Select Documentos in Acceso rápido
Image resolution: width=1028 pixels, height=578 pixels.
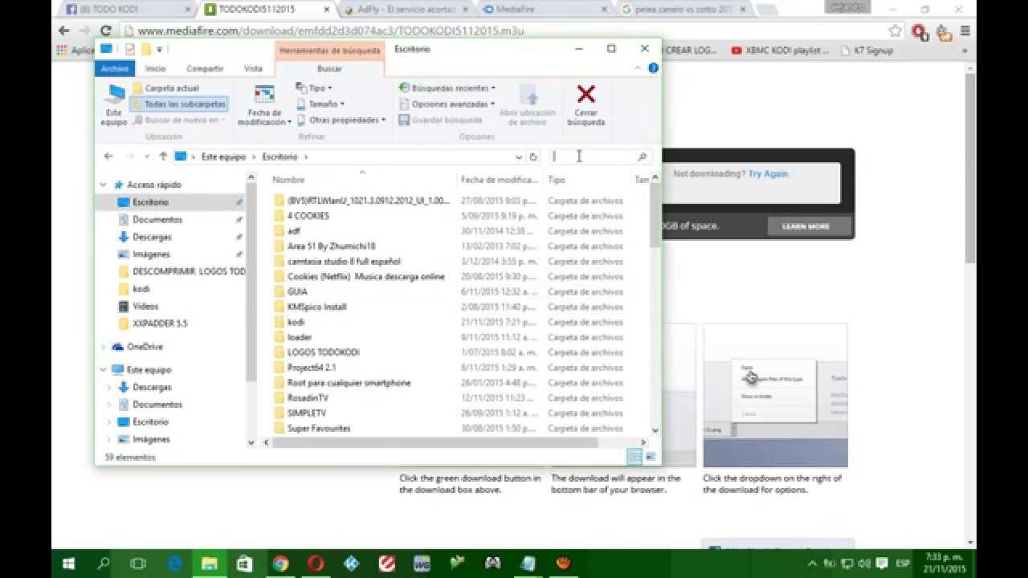tap(157, 219)
